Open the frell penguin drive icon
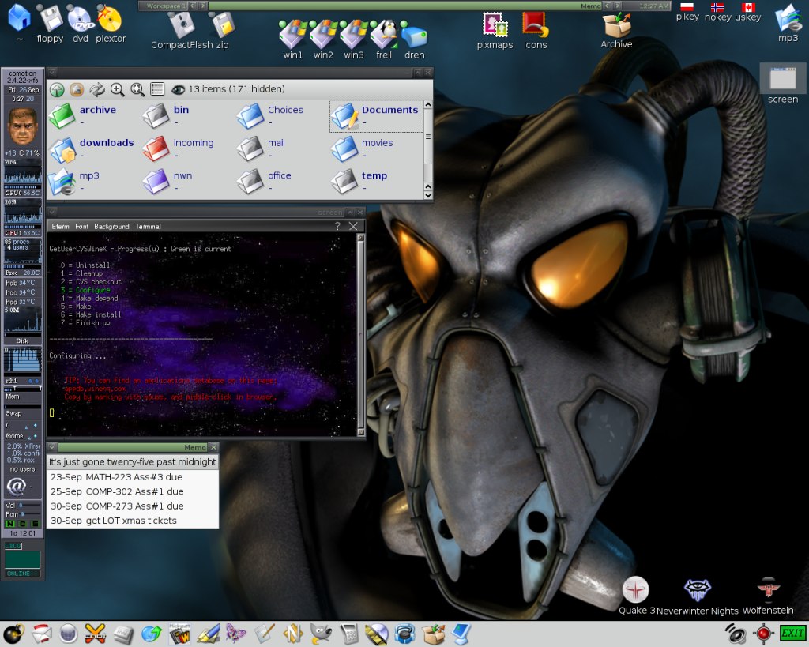The height and width of the screenshot is (647, 809). coord(384,40)
